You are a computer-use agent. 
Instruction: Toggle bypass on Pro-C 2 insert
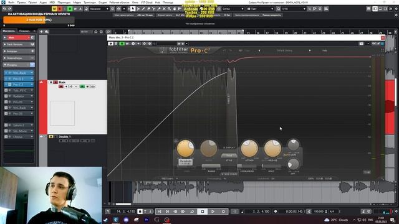click(x=6, y=85)
